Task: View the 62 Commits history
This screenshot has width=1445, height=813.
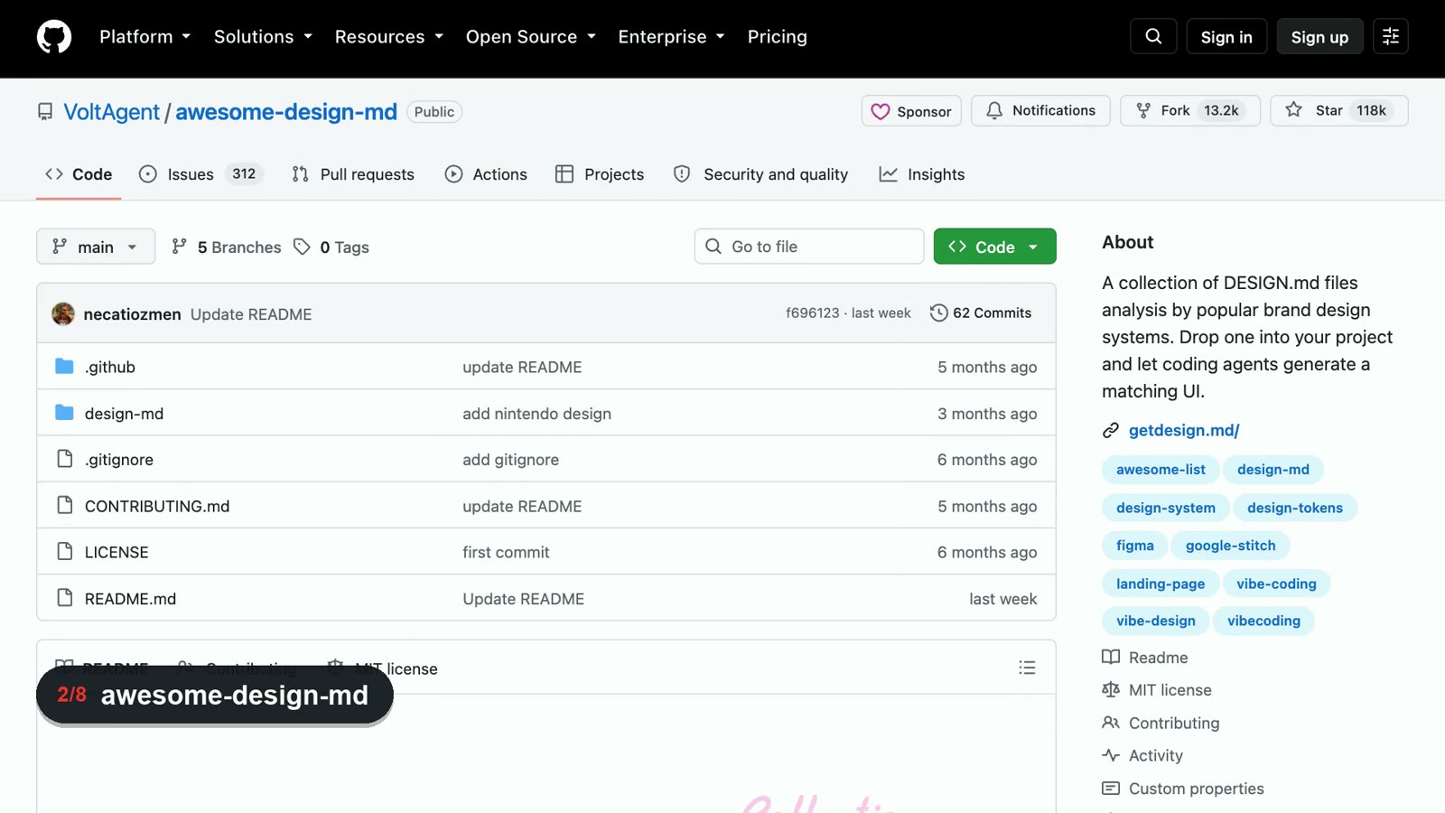Action: (x=981, y=313)
